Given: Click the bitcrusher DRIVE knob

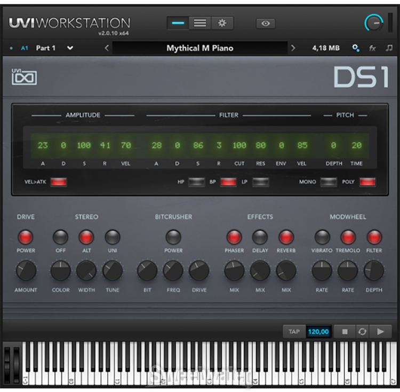Looking at the screenshot, I should point(199,271).
